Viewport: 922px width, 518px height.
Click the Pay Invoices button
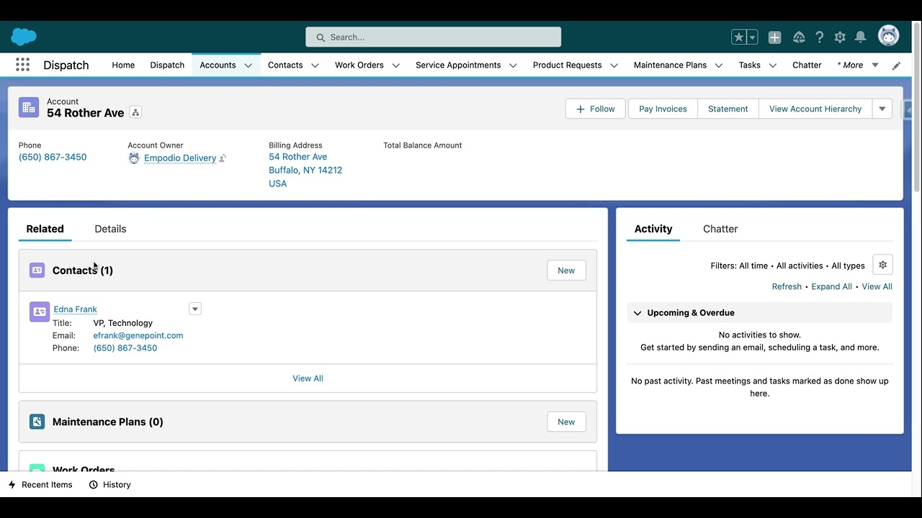[663, 109]
